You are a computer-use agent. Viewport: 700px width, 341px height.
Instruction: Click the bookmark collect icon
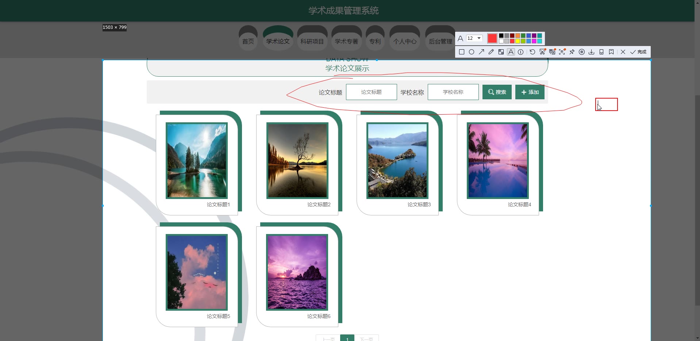point(611,52)
